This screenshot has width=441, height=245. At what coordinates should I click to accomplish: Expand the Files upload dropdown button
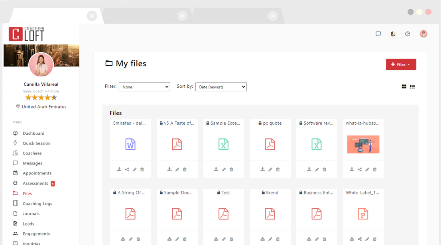coord(409,64)
